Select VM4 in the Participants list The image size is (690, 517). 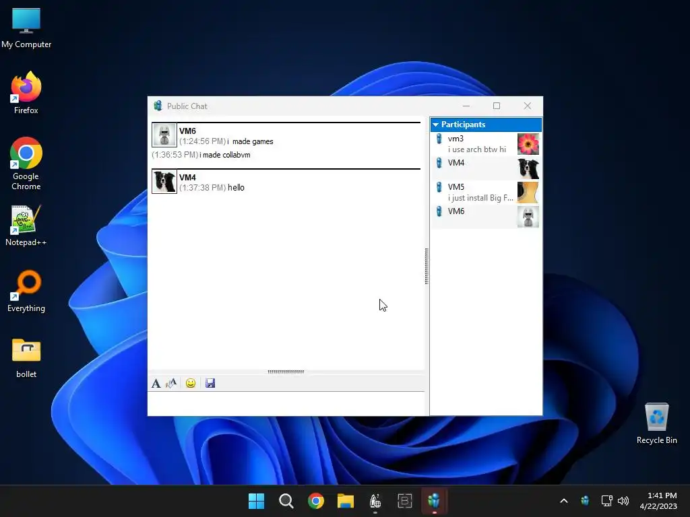click(x=486, y=168)
